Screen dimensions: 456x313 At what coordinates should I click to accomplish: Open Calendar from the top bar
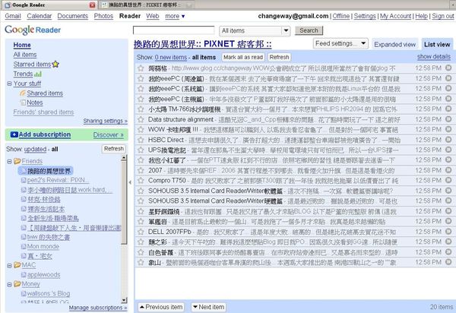pyautogui.click(x=40, y=16)
